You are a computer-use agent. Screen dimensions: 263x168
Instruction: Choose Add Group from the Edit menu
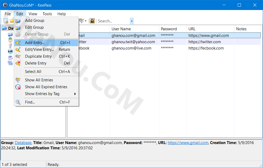pyautogui.click(x=46, y=21)
